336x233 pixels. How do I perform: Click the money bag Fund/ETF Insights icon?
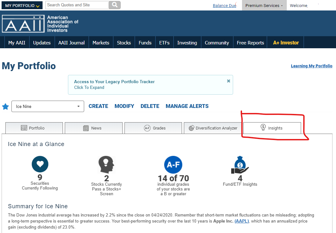pos(240,164)
